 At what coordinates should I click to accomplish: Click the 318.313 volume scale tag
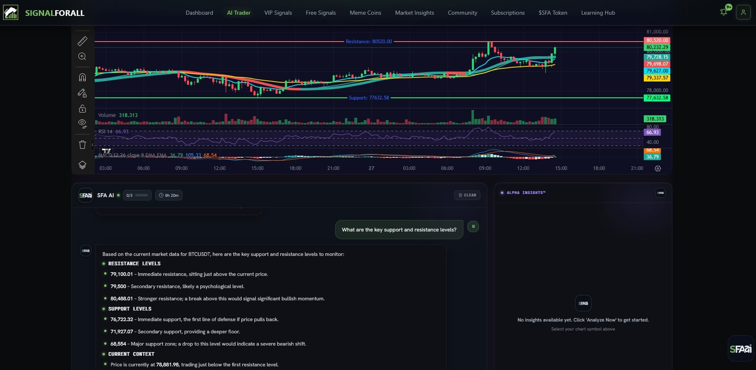pos(655,119)
